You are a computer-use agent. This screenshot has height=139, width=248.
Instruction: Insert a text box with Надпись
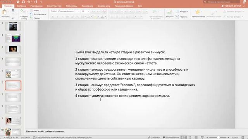182,17
